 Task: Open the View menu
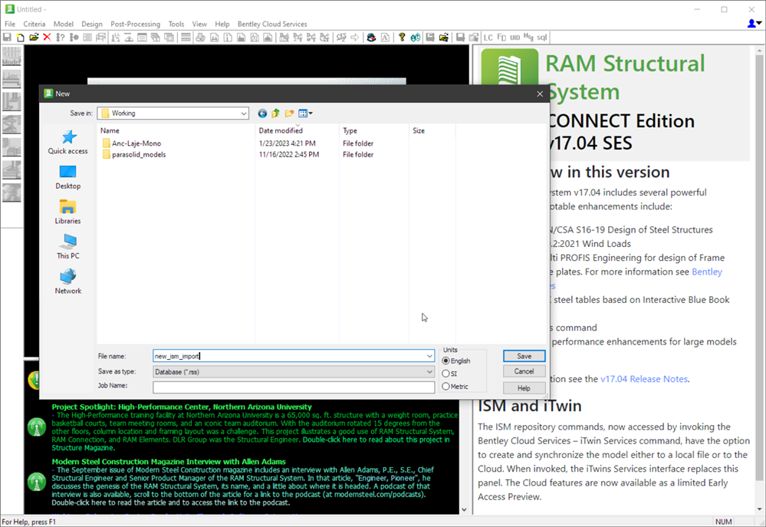[x=199, y=24]
